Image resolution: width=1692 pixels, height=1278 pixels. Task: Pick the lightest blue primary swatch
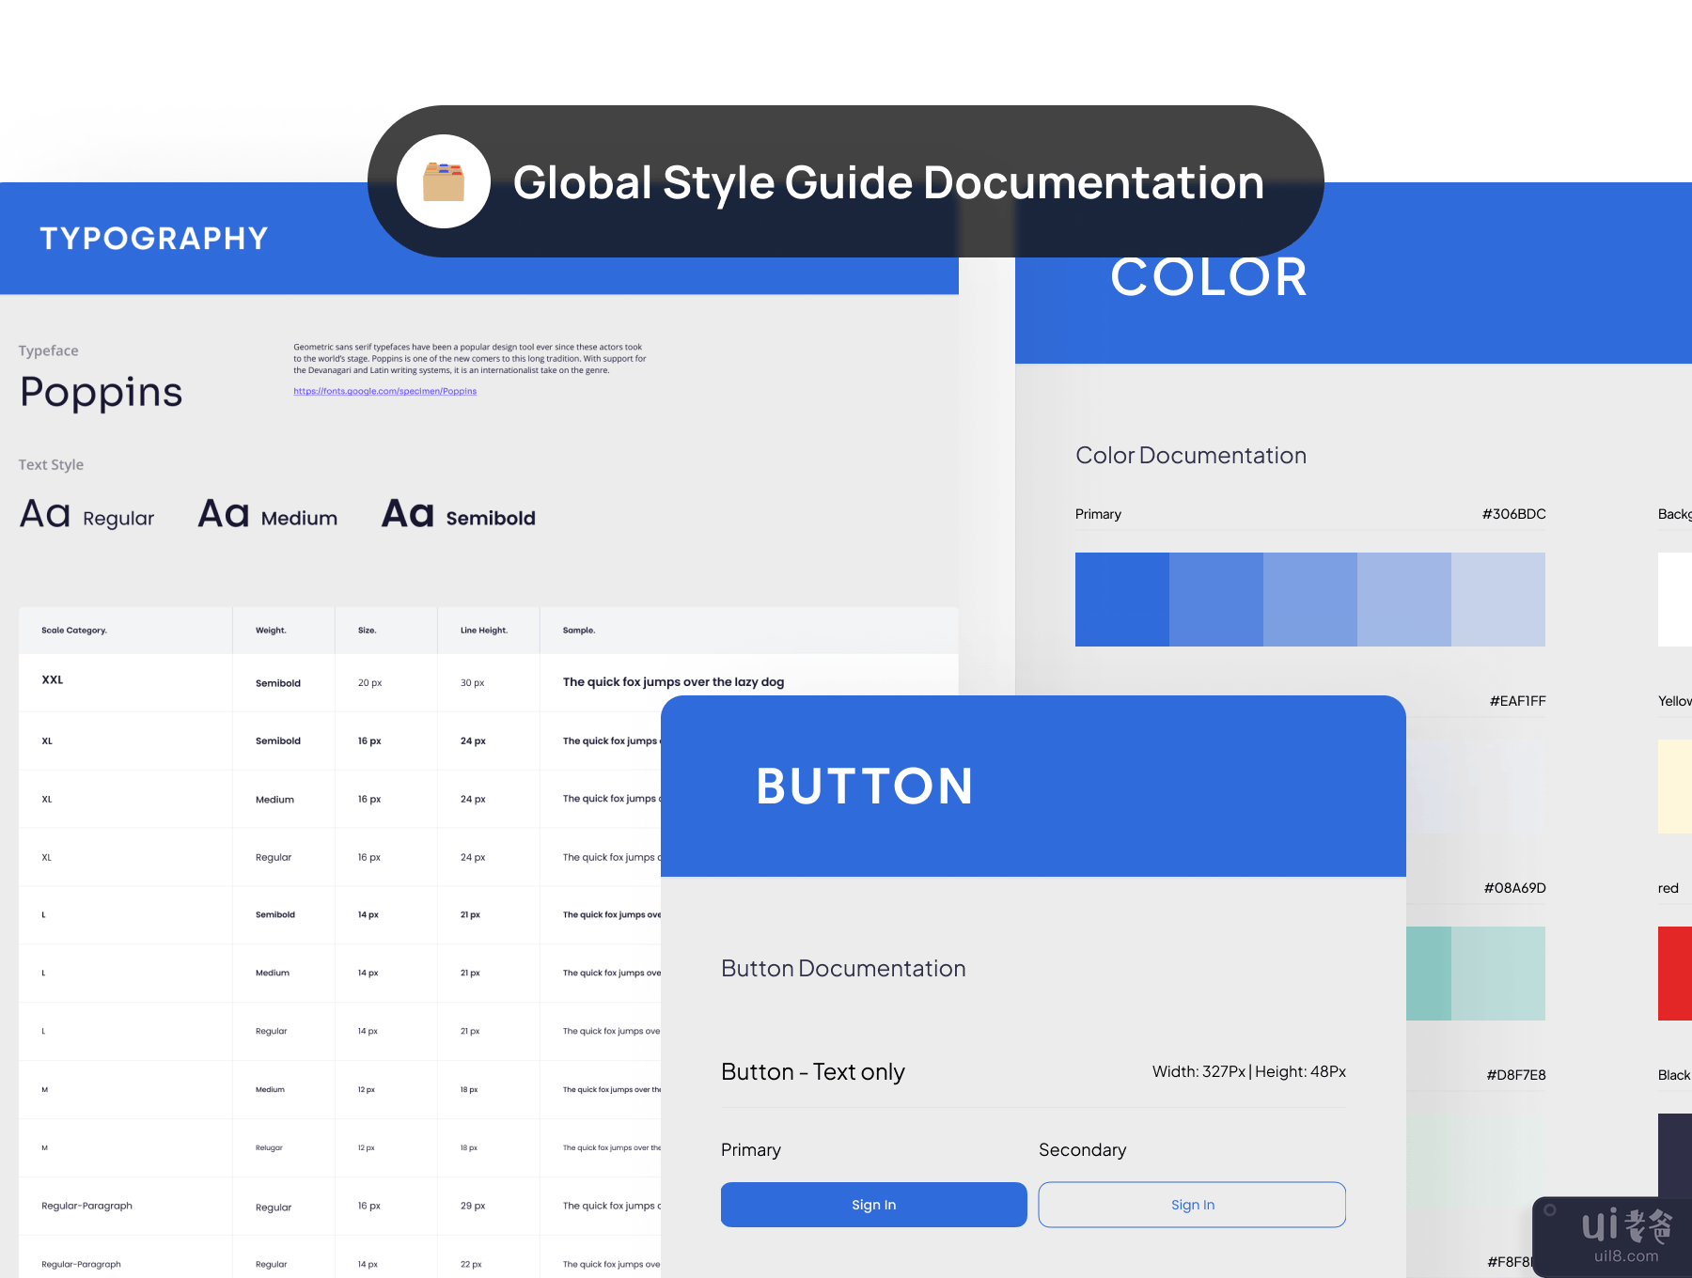1497,600
